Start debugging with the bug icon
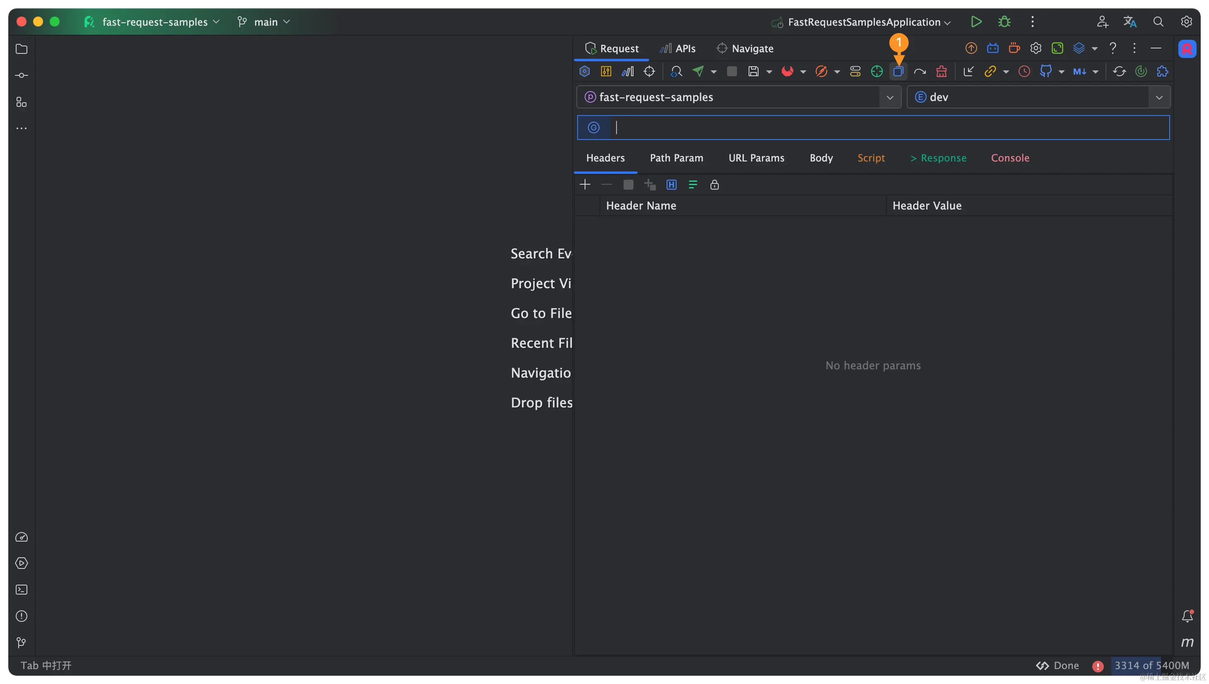The width and height of the screenshot is (1209, 684). click(1004, 22)
